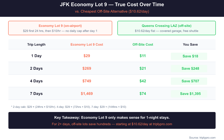
Task: Click the $269 Economy Lot cost
Action: (87, 69)
